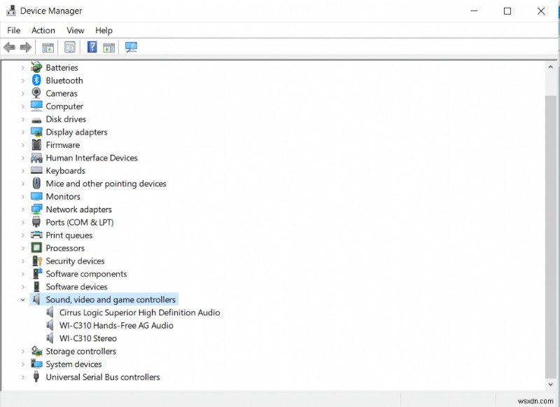Click the Show/Hide Console Tree toolbar icon

pos(47,47)
